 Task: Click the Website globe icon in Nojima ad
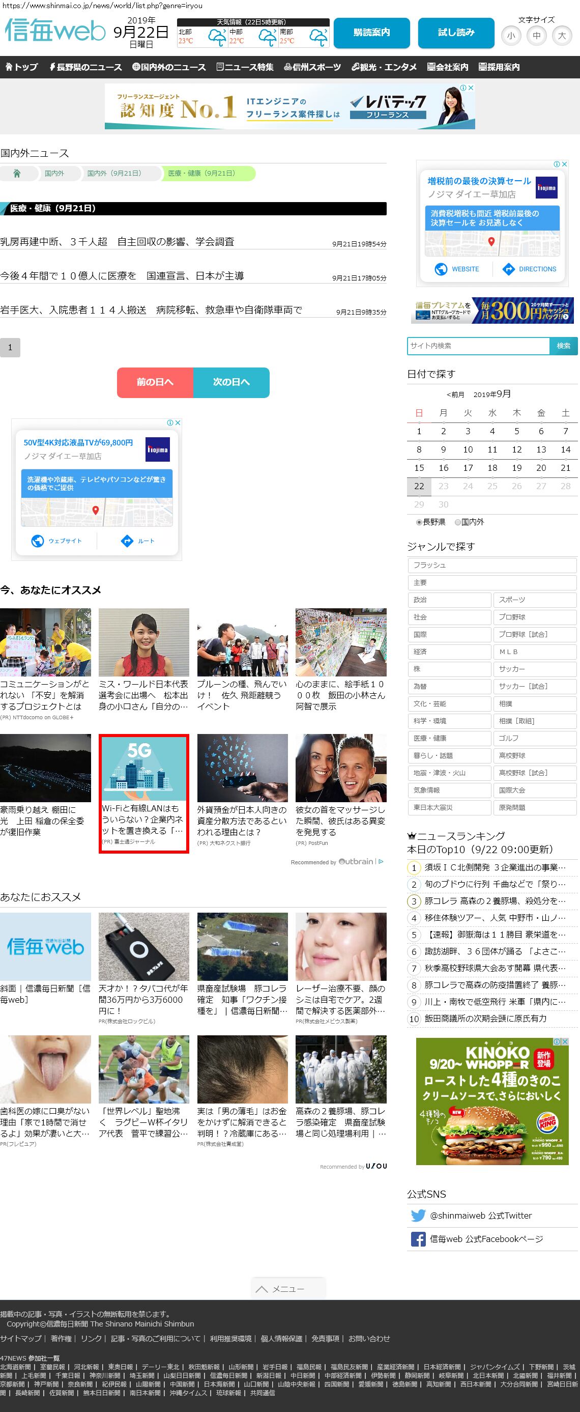click(441, 269)
